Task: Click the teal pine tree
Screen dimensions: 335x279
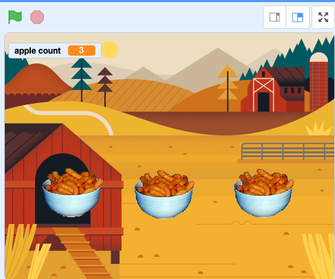Action: (82, 79)
